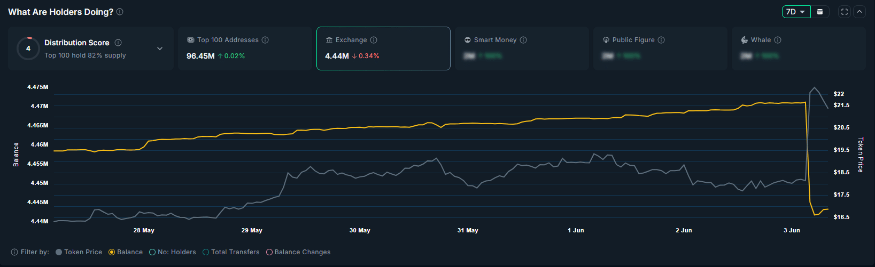The image size is (875, 267).
Task: Click the 0.02% increase indicator
Action: (x=231, y=56)
